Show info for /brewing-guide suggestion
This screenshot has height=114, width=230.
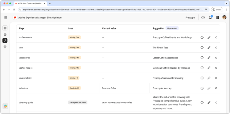click(x=202, y=103)
